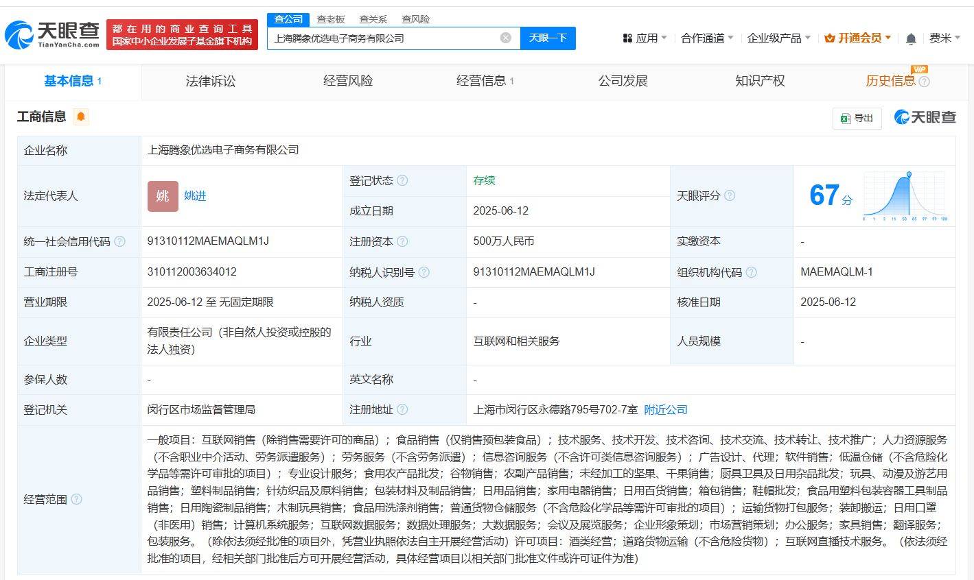Click the help icon next to 登记状态
The height and width of the screenshot is (580, 974).
[402, 180]
